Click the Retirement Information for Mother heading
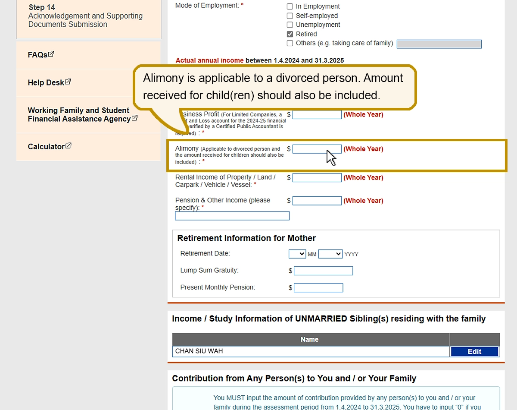Viewport: 517px width, 410px height. [246, 238]
